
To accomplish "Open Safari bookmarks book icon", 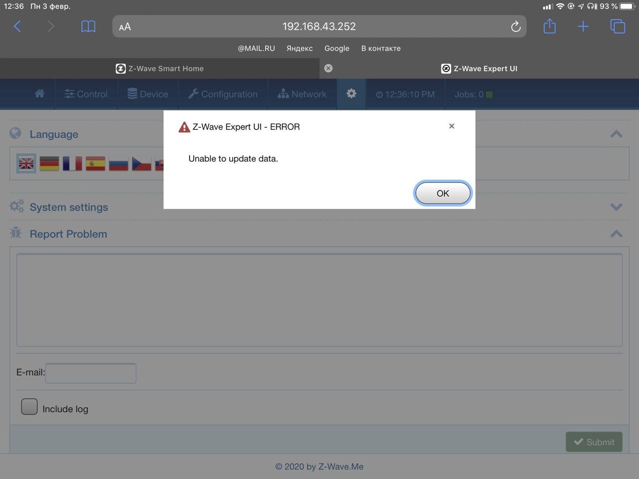I will click(88, 26).
